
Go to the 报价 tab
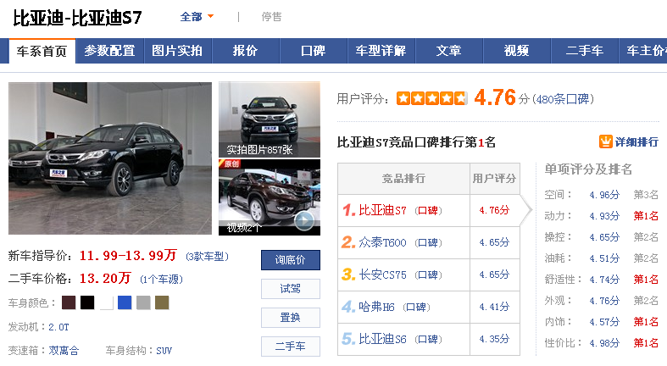tap(246, 51)
